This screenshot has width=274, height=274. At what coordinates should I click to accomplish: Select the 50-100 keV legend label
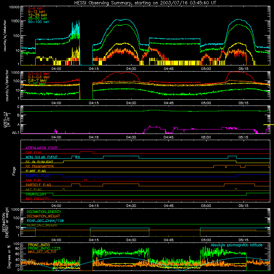tap(39, 22)
